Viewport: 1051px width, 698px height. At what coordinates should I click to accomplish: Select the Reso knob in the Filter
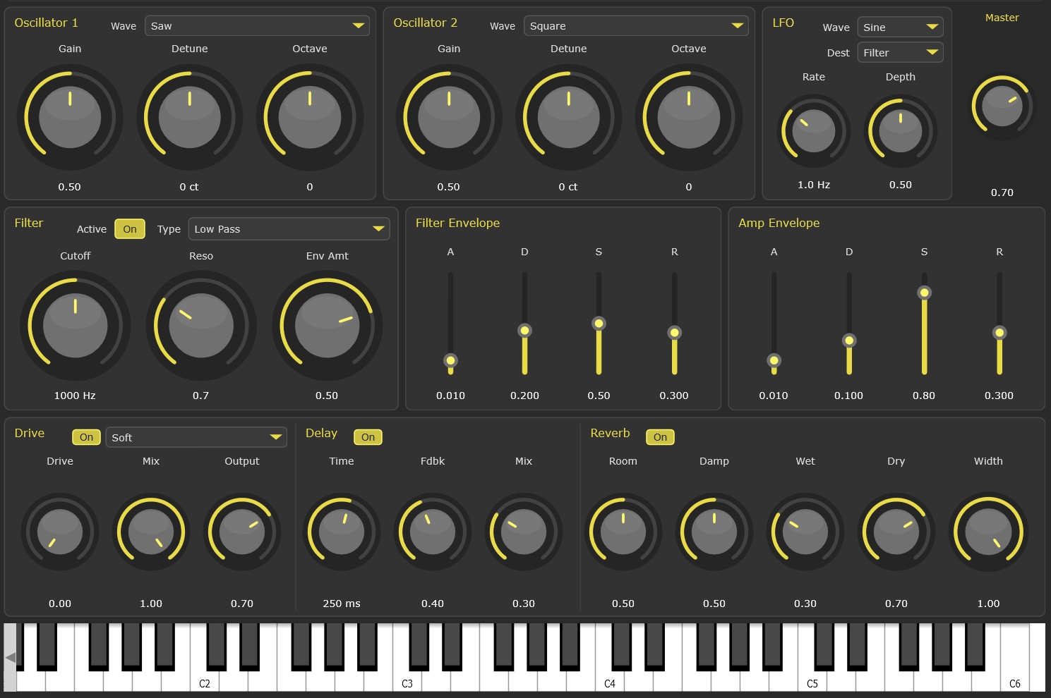(201, 326)
